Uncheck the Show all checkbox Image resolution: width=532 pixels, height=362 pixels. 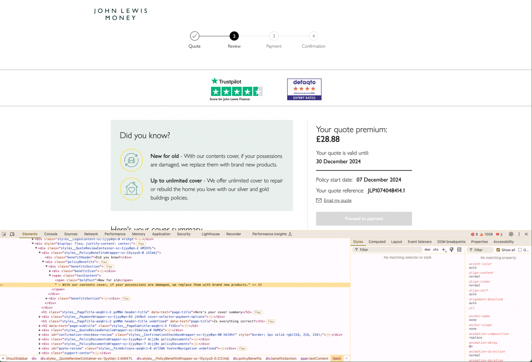pos(498,250)
